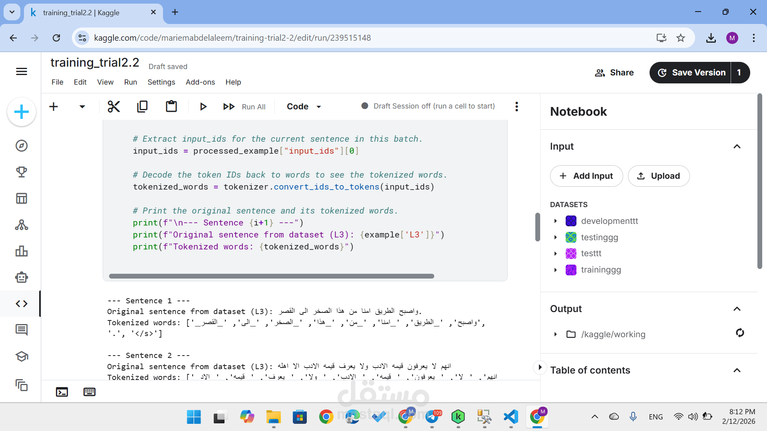The image size is (767, 431).
Task: Open the Settings menu
Action: (x=161, y=82)
